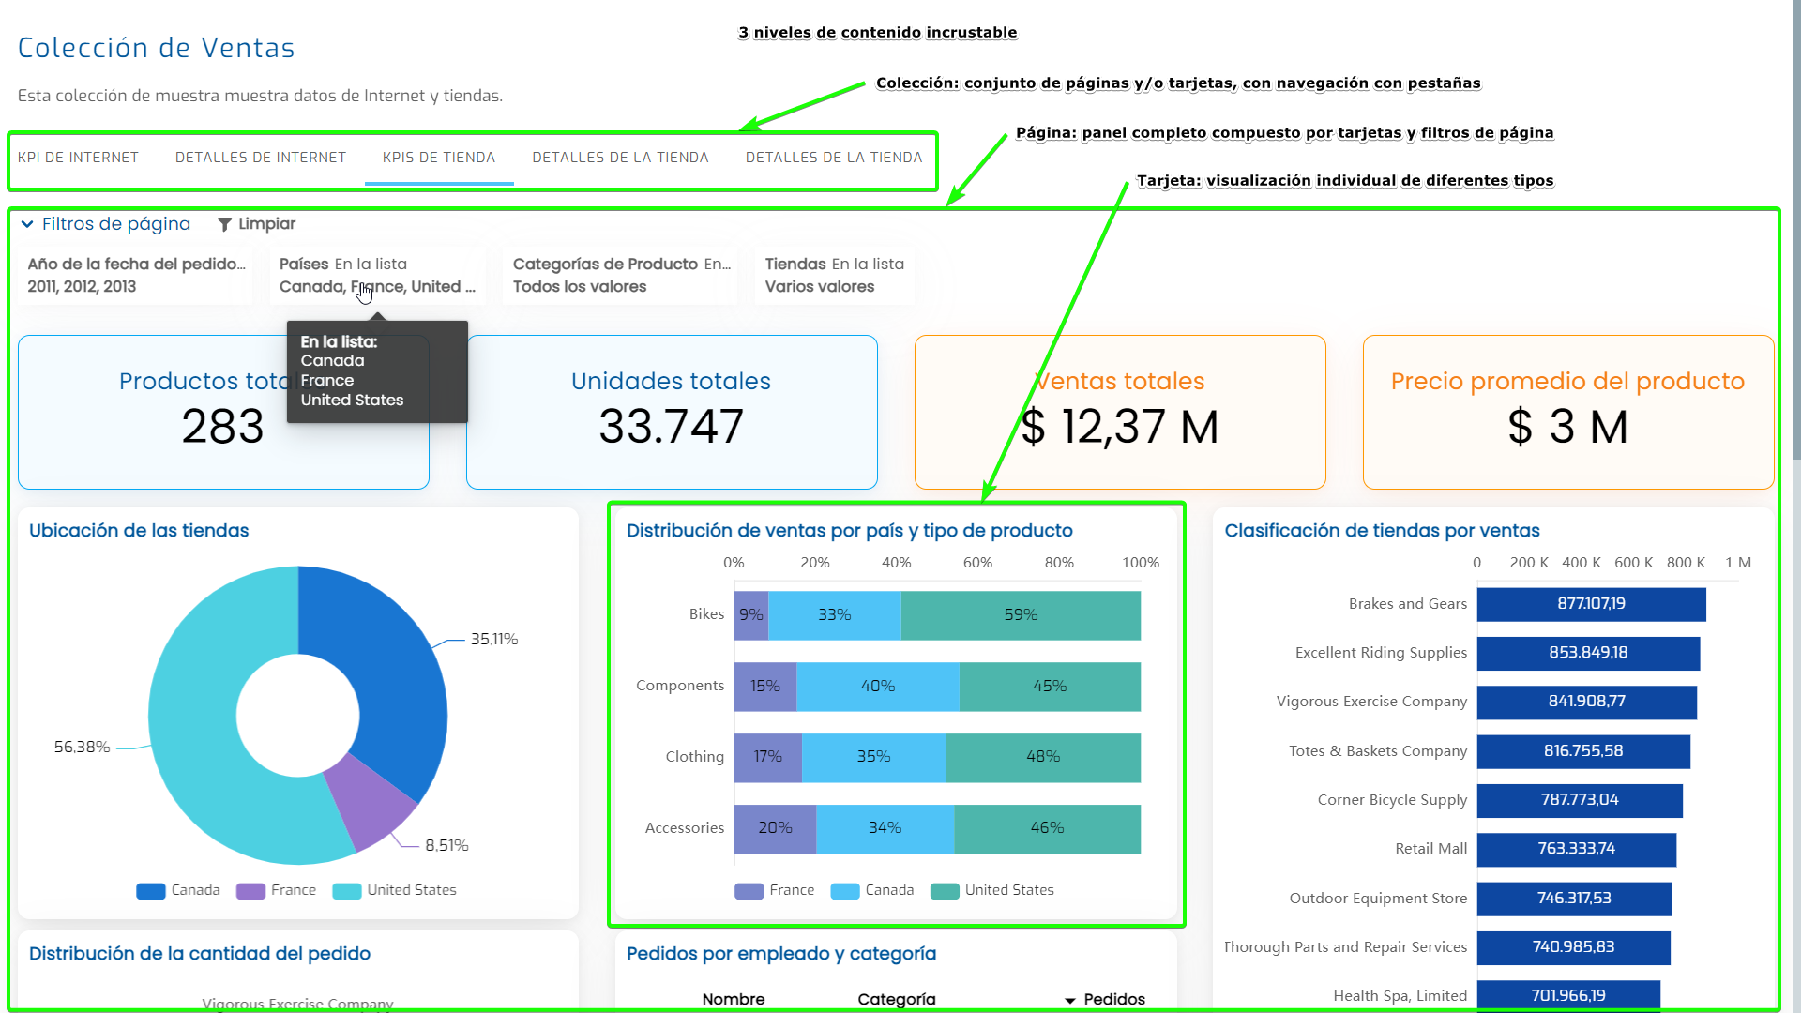Select KPIS DE TIENDA tab

(x=438, y=158)
